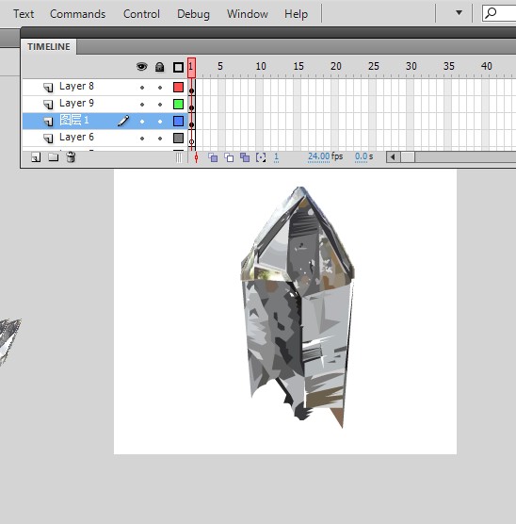Select the 图层 1 layer row
The height and width of the screenshot is (524, 516).
tap(105, 121)
